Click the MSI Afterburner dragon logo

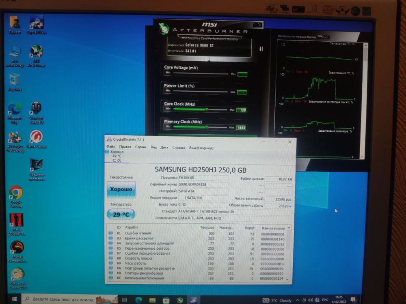pyautogui.click(x=164, y=28)
